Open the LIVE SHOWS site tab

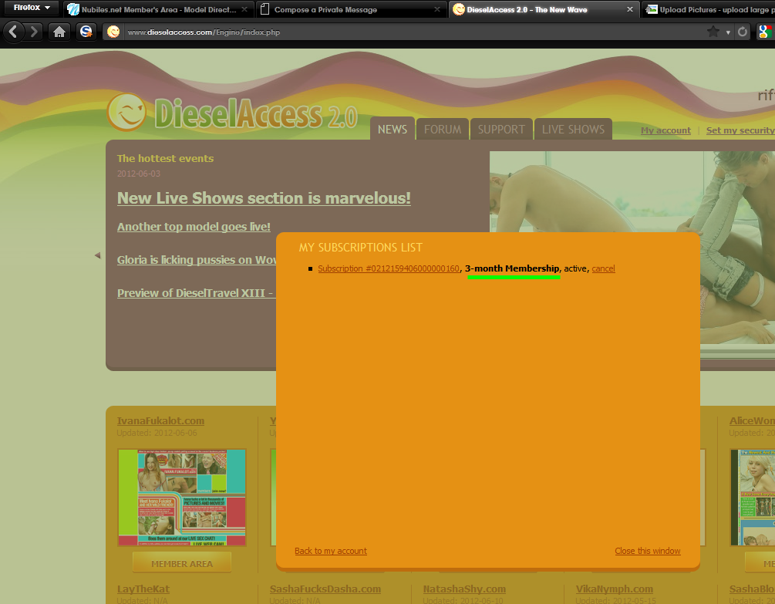573,129
